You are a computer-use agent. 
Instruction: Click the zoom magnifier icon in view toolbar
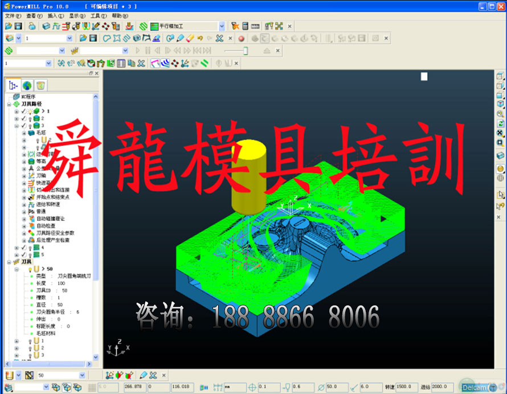[500, 113]
